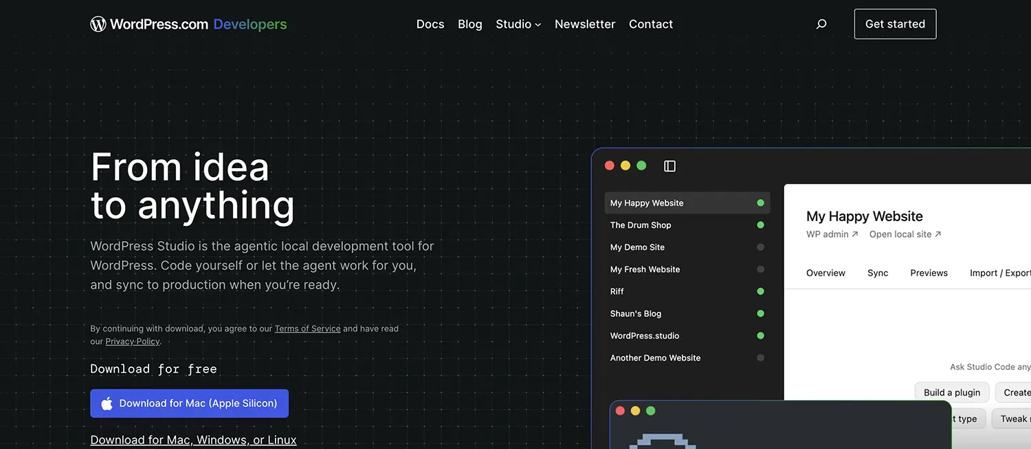
Task: Open the Newsletter menu item
Action: [x=585, y=24]
